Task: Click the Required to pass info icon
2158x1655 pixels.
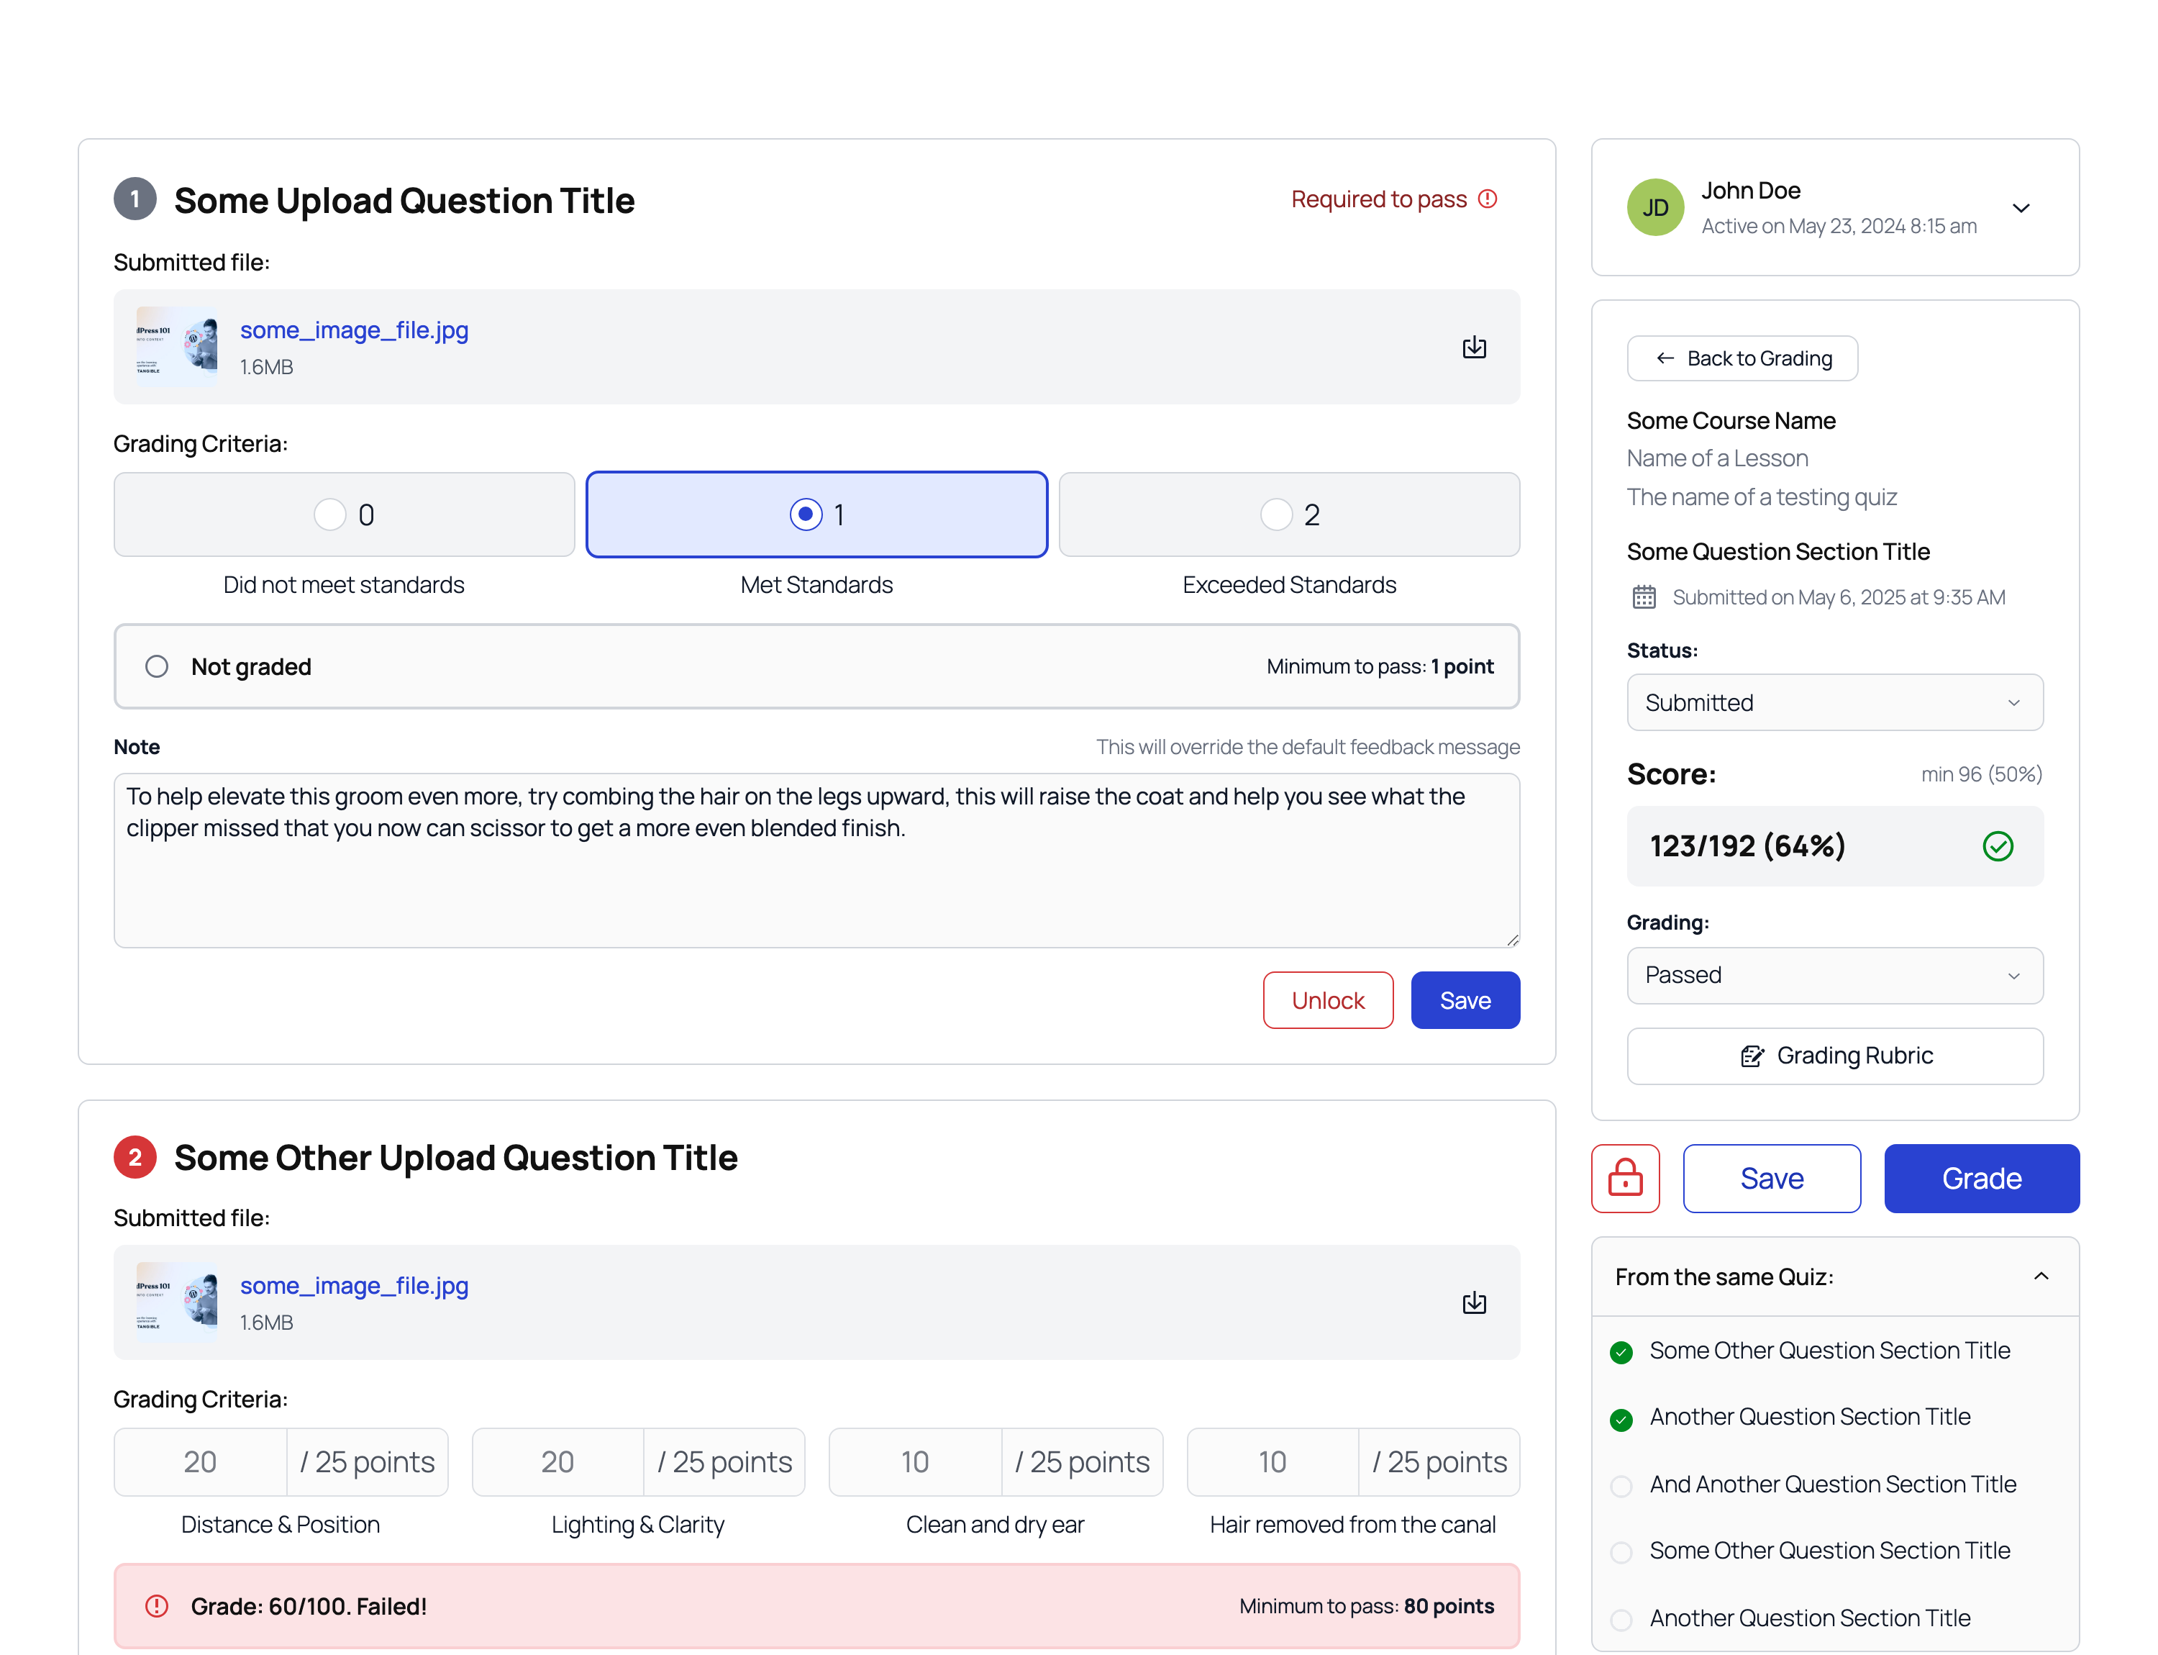Action: 1488,199
